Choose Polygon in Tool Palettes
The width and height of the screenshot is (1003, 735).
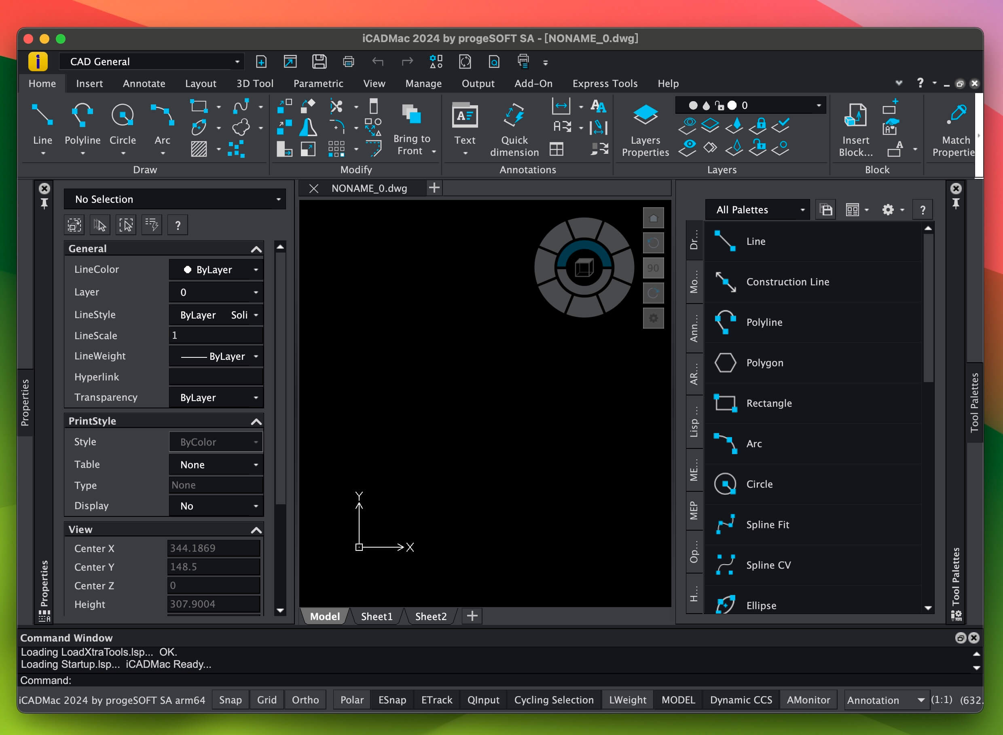click(x=813, y=363)
